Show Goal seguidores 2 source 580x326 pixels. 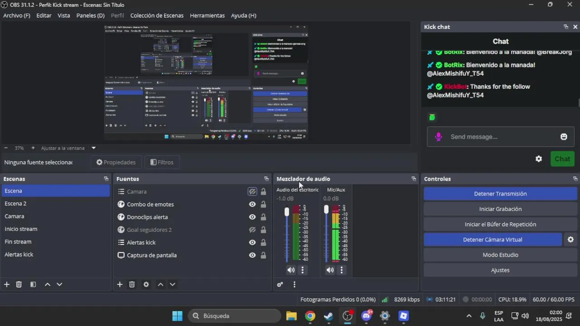252,230
